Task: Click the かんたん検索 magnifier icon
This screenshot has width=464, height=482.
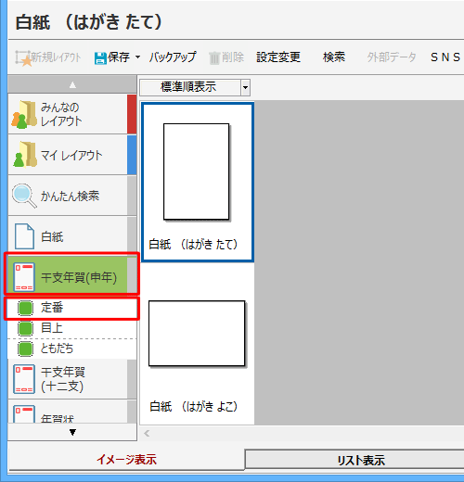Action: click(x=24, y=196)
